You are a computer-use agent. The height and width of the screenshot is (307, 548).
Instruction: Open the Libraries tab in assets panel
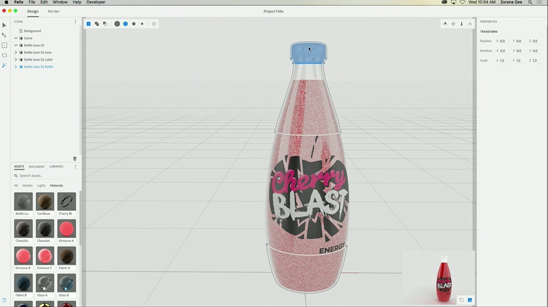coord(56,167)
